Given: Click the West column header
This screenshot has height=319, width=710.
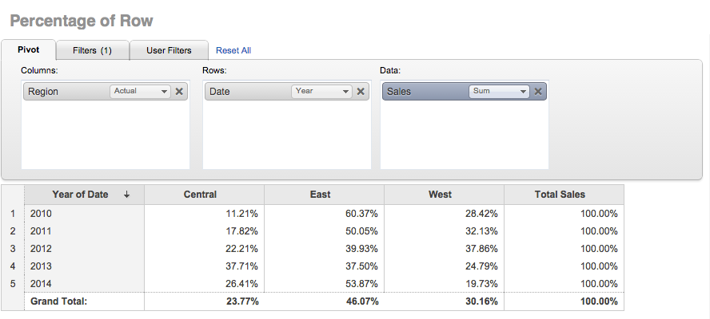Looking at the screenshot, I should coord(440,195).
